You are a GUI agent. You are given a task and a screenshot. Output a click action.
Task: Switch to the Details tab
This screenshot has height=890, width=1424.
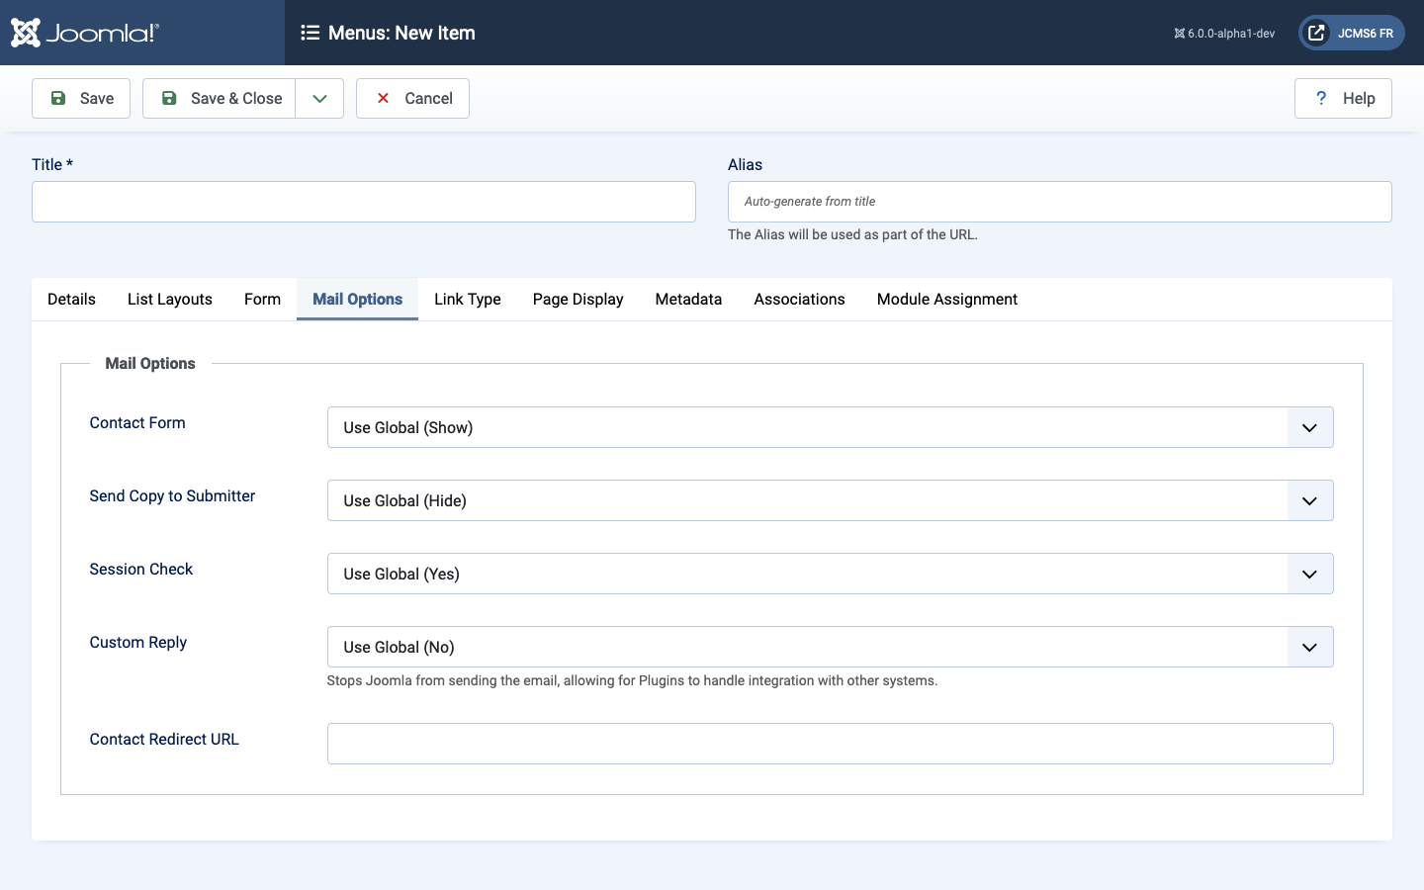(x=71, y=299)
